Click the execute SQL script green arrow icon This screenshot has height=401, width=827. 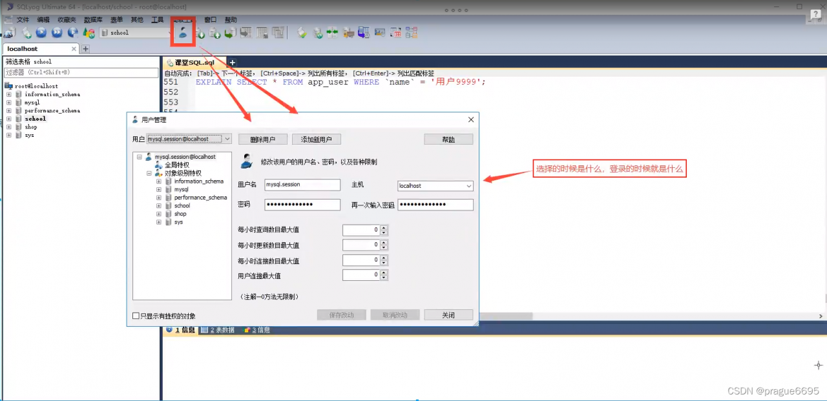point(230,33)
